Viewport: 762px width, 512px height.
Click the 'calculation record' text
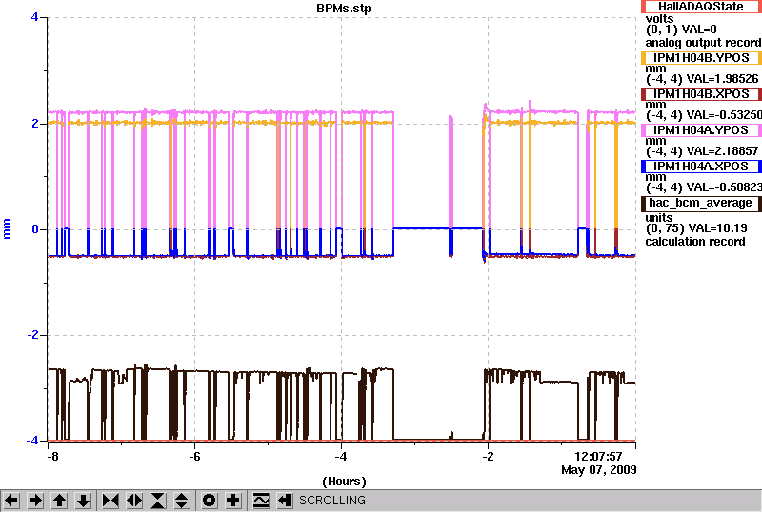(x=695, y=242)
